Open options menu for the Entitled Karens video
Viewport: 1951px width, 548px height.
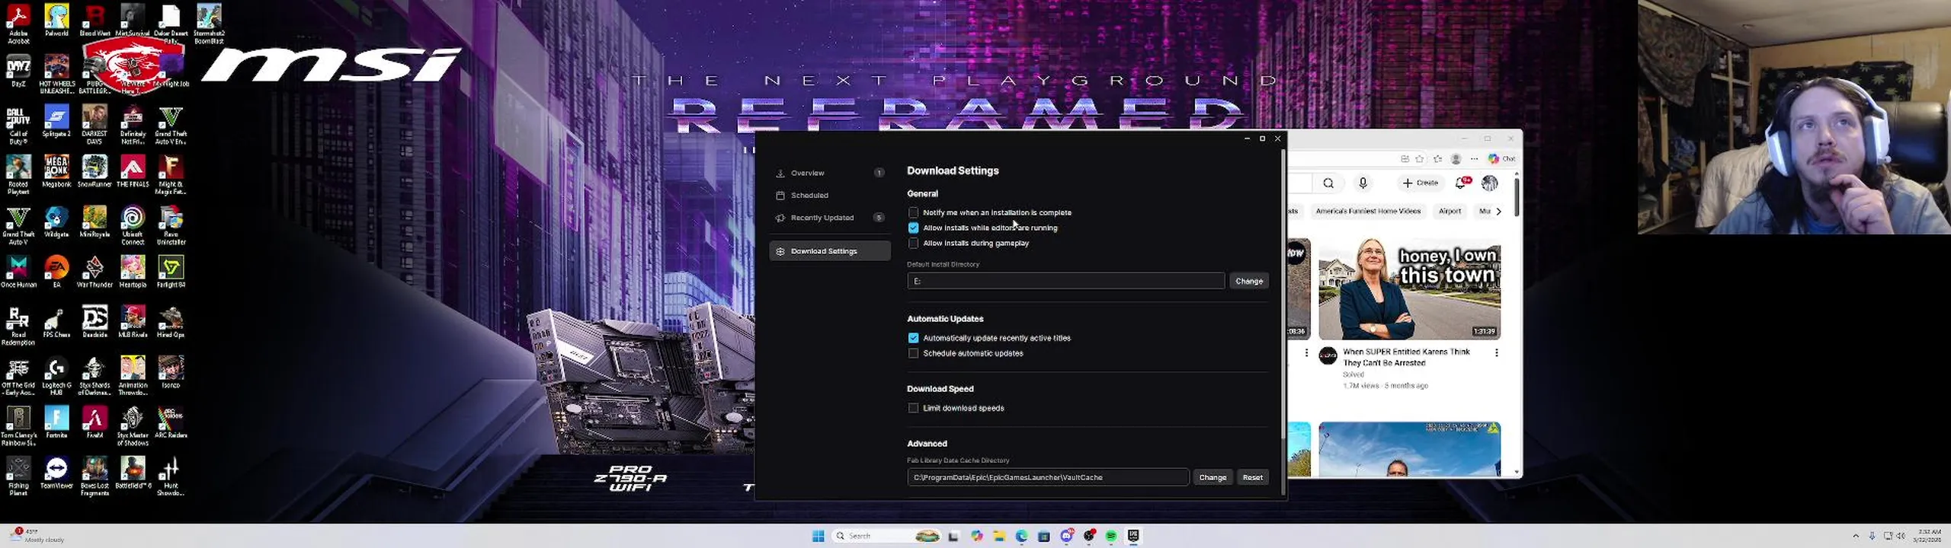1496,352
